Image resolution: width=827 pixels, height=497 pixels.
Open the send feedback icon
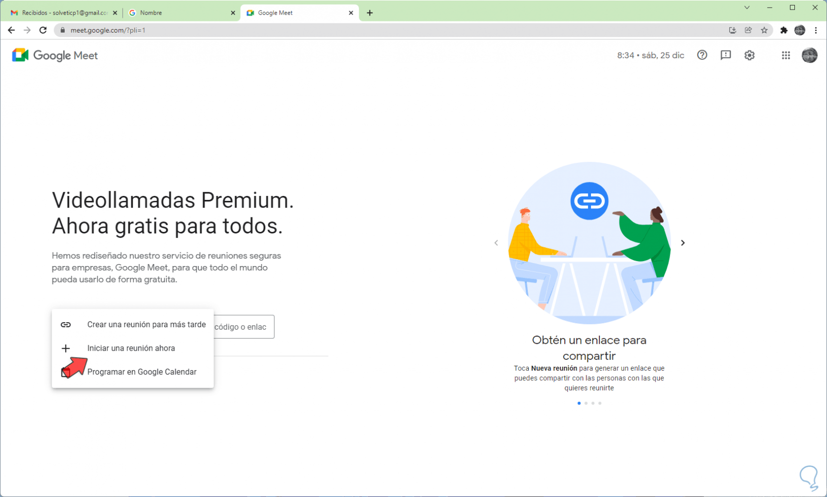pos(725,55)
